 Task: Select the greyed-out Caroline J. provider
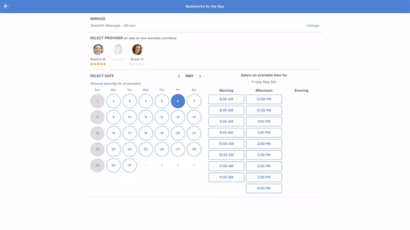tap(118, 50)
